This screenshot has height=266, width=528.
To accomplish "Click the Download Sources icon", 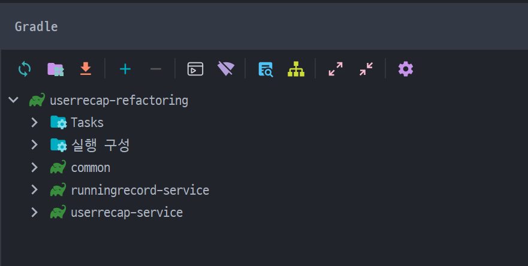I will 86,69.
